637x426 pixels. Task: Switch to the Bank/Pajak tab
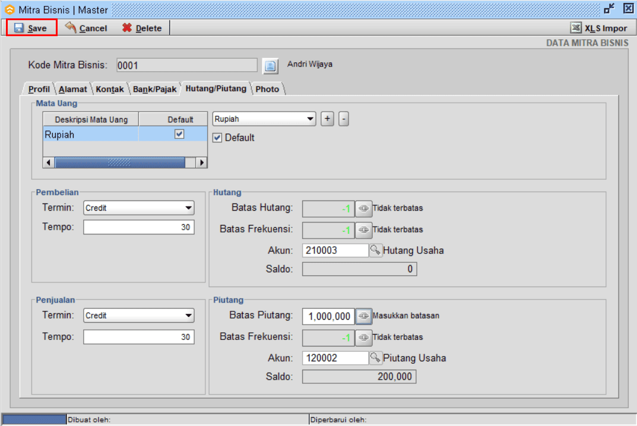pyautogui.click(x=155, y=89)
